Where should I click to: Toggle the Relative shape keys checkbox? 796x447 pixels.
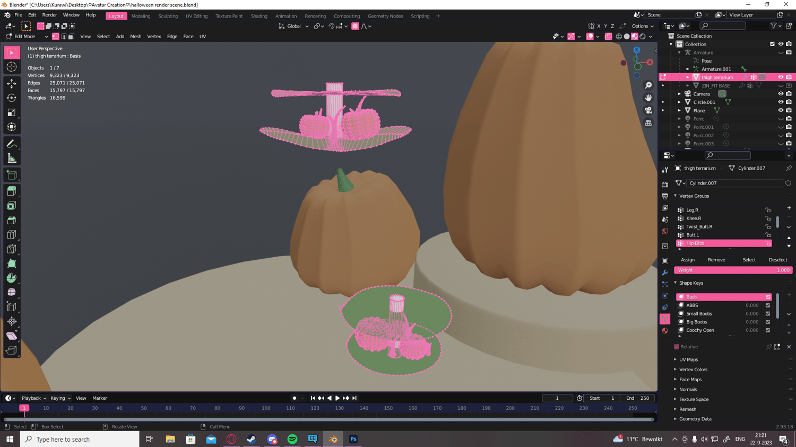(677, 347)
